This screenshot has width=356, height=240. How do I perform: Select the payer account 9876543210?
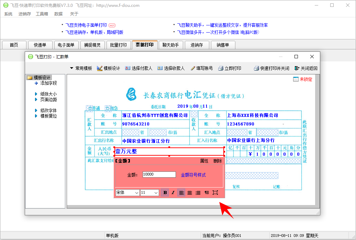136,124
